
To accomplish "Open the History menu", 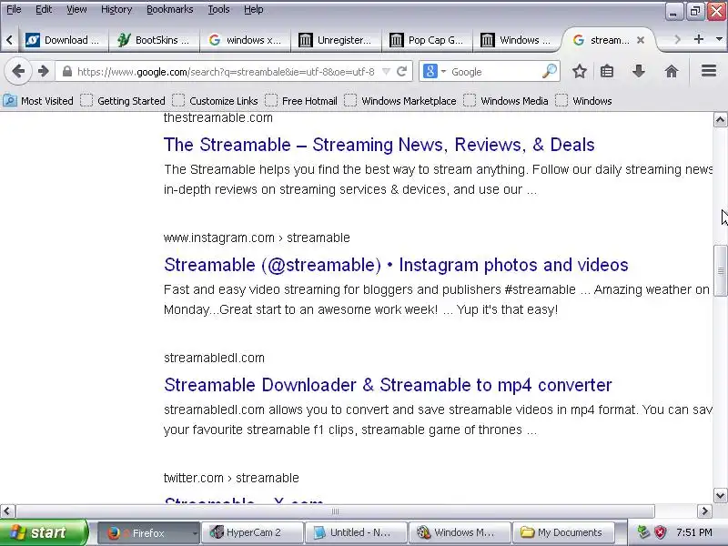I will coord(116,9).
